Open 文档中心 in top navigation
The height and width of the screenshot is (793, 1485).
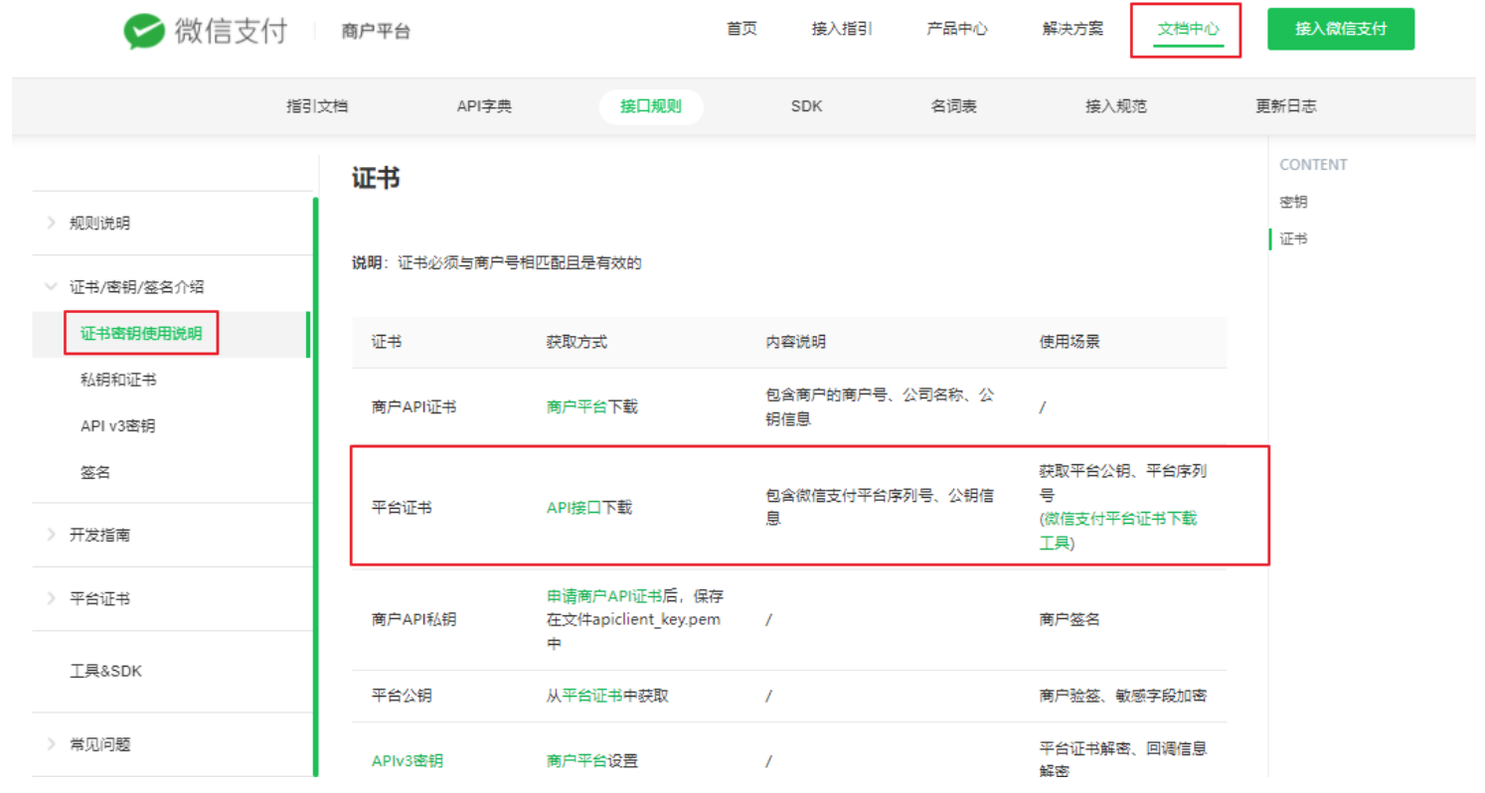click(x=1188, y=29)
